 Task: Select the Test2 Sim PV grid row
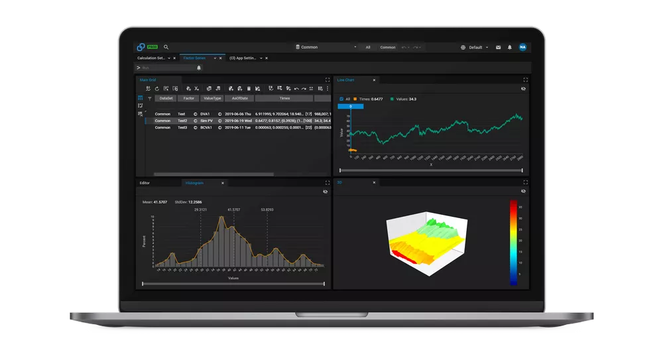(238, 121)
